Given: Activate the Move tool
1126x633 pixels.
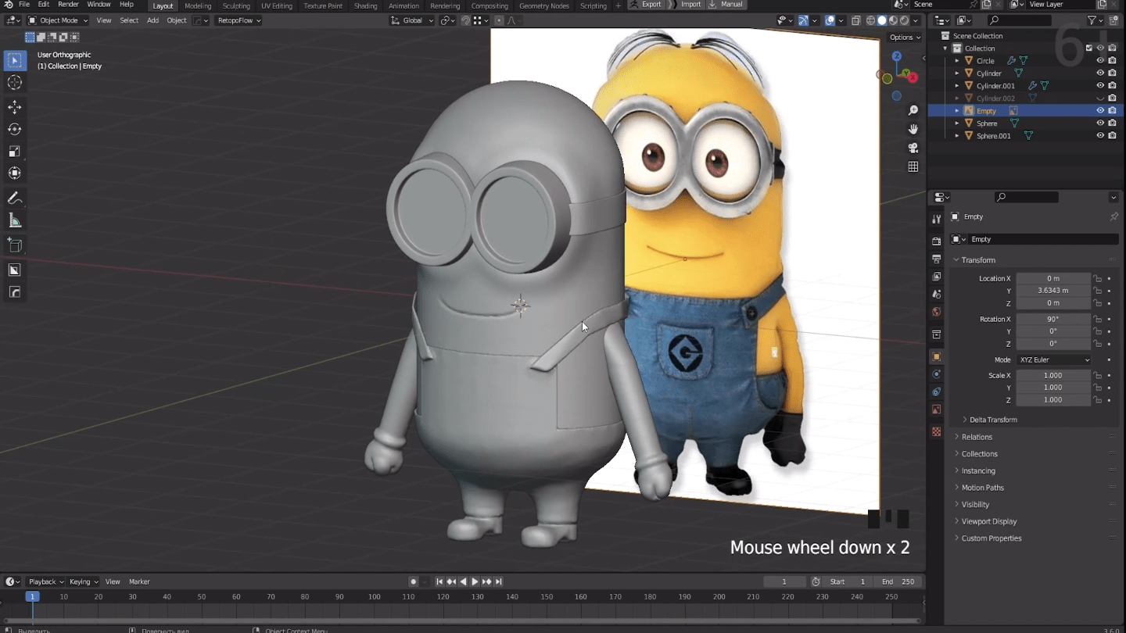Looking at the screenshot, I should (x=14, y=107).
